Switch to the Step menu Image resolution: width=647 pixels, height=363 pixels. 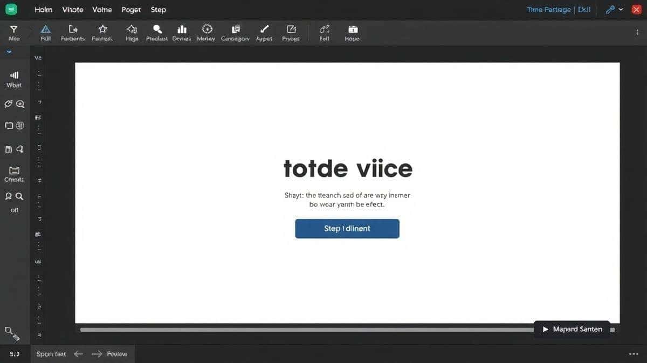point(158,9)
